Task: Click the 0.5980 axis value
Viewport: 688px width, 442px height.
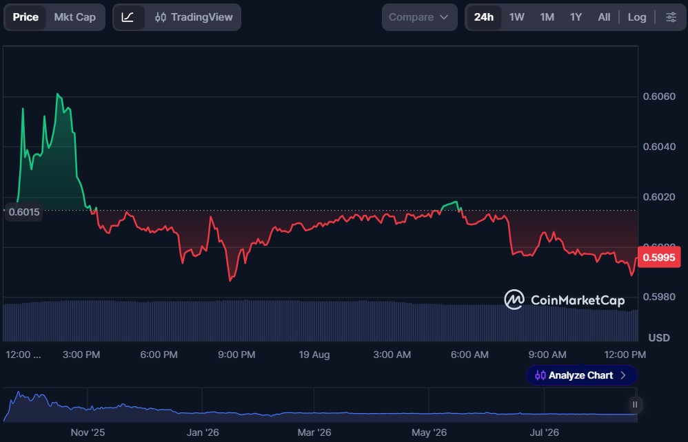Action: pyautogui.click(x=659, y=297)
